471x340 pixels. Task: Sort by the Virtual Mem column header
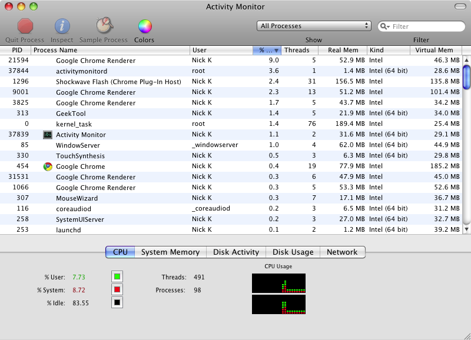pyautogui.click(x=436, y=50)
